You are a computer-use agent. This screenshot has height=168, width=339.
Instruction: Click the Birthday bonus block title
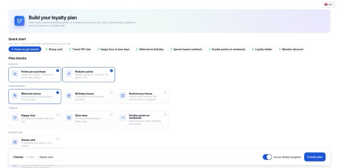(84, 93)
